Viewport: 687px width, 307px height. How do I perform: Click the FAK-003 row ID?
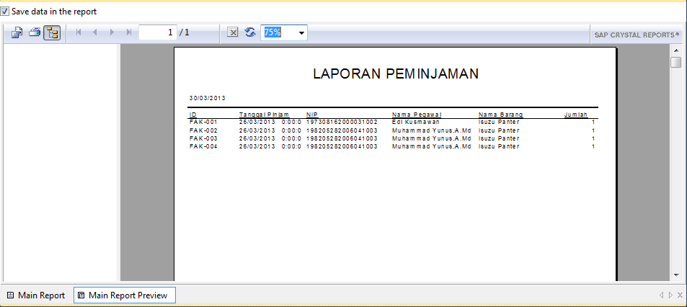203,138
